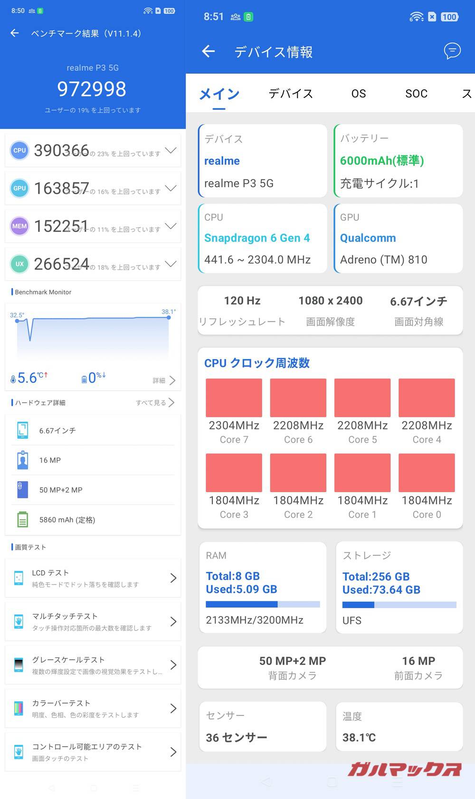Screen dimensions: 475x799
Task: Click the thermometer temperature rise icon
Action: [13, 379]
